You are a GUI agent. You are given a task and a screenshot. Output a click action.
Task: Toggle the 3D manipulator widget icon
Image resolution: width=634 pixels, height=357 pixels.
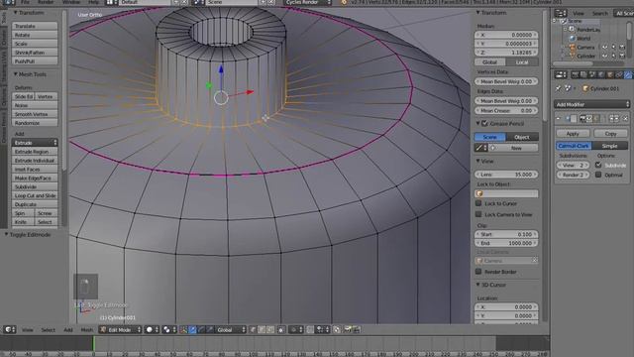pos(183,330)
